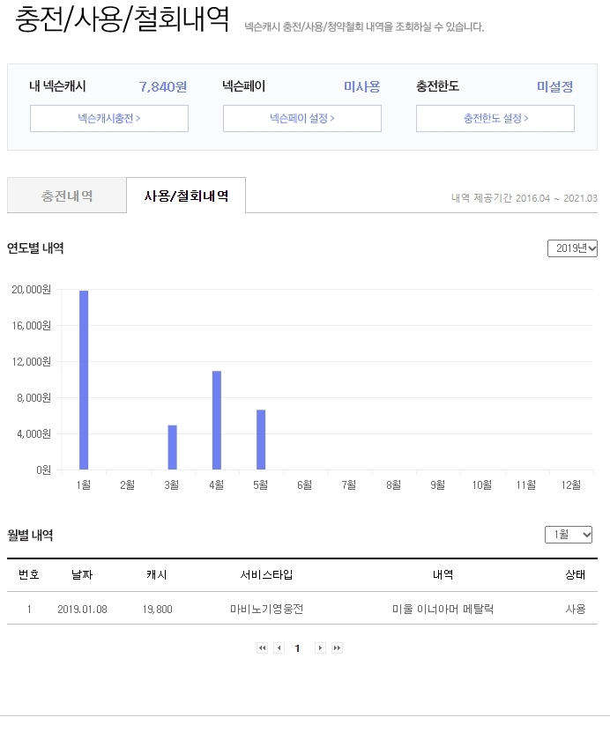Click the 7,840원 balance value
610x732 pixels.
point(163,86)
